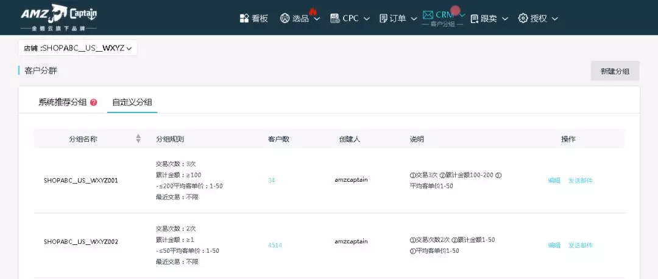
Task: Click the 订单 orders icon
Action: coord(383,18)
